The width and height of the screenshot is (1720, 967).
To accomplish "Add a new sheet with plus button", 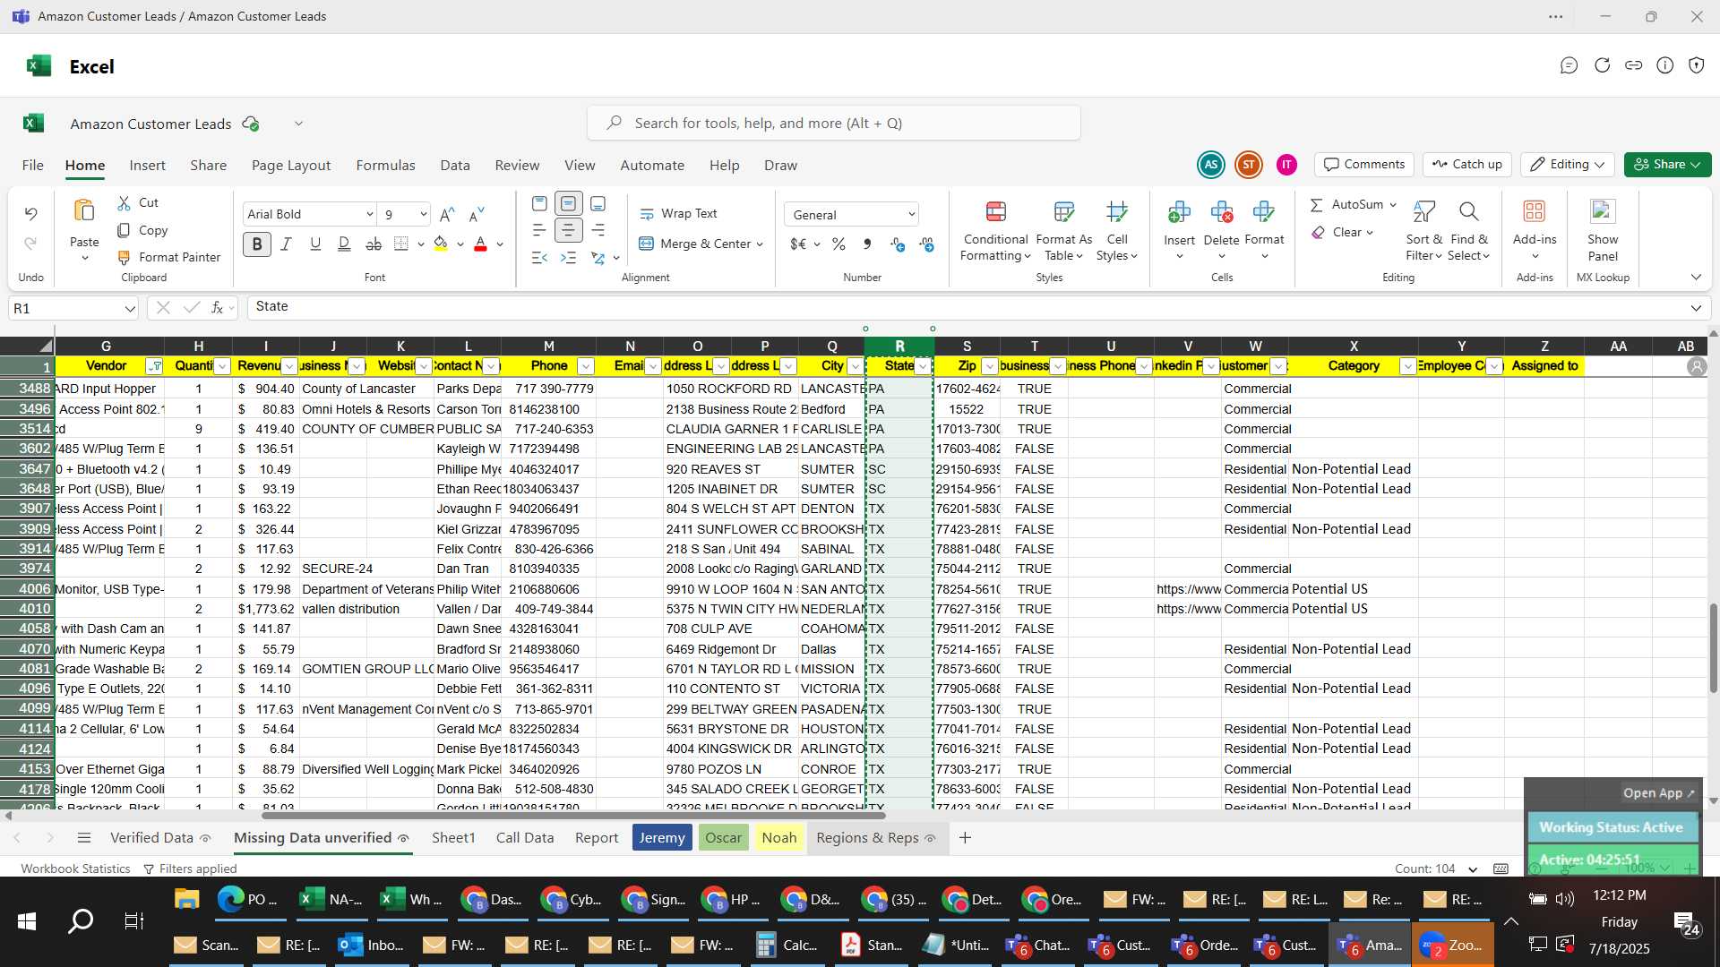I will tap(965, 837).
